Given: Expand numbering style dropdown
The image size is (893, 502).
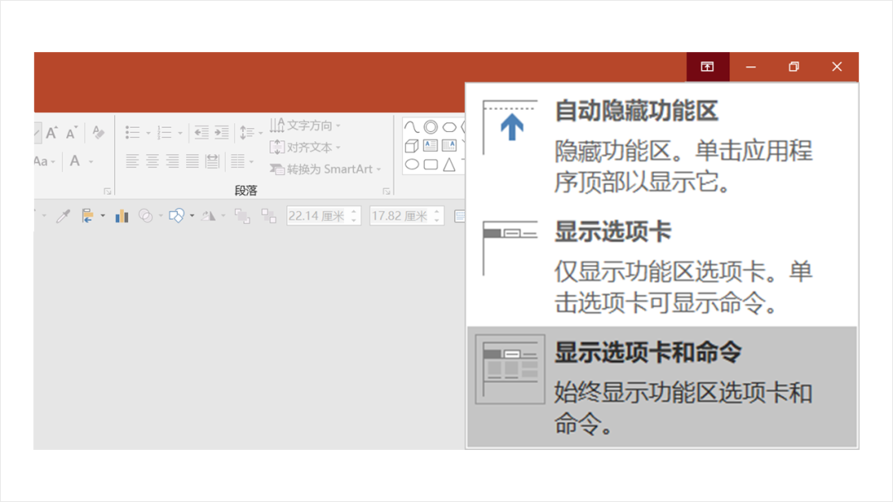Looking at the screenshot, I should click(x=180, y=133).
